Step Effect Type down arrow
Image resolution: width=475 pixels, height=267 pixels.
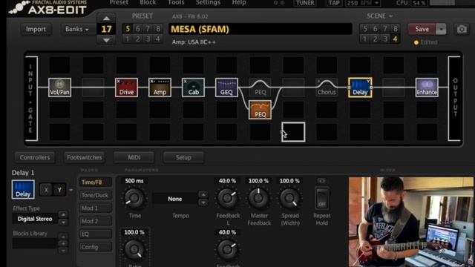63,222
